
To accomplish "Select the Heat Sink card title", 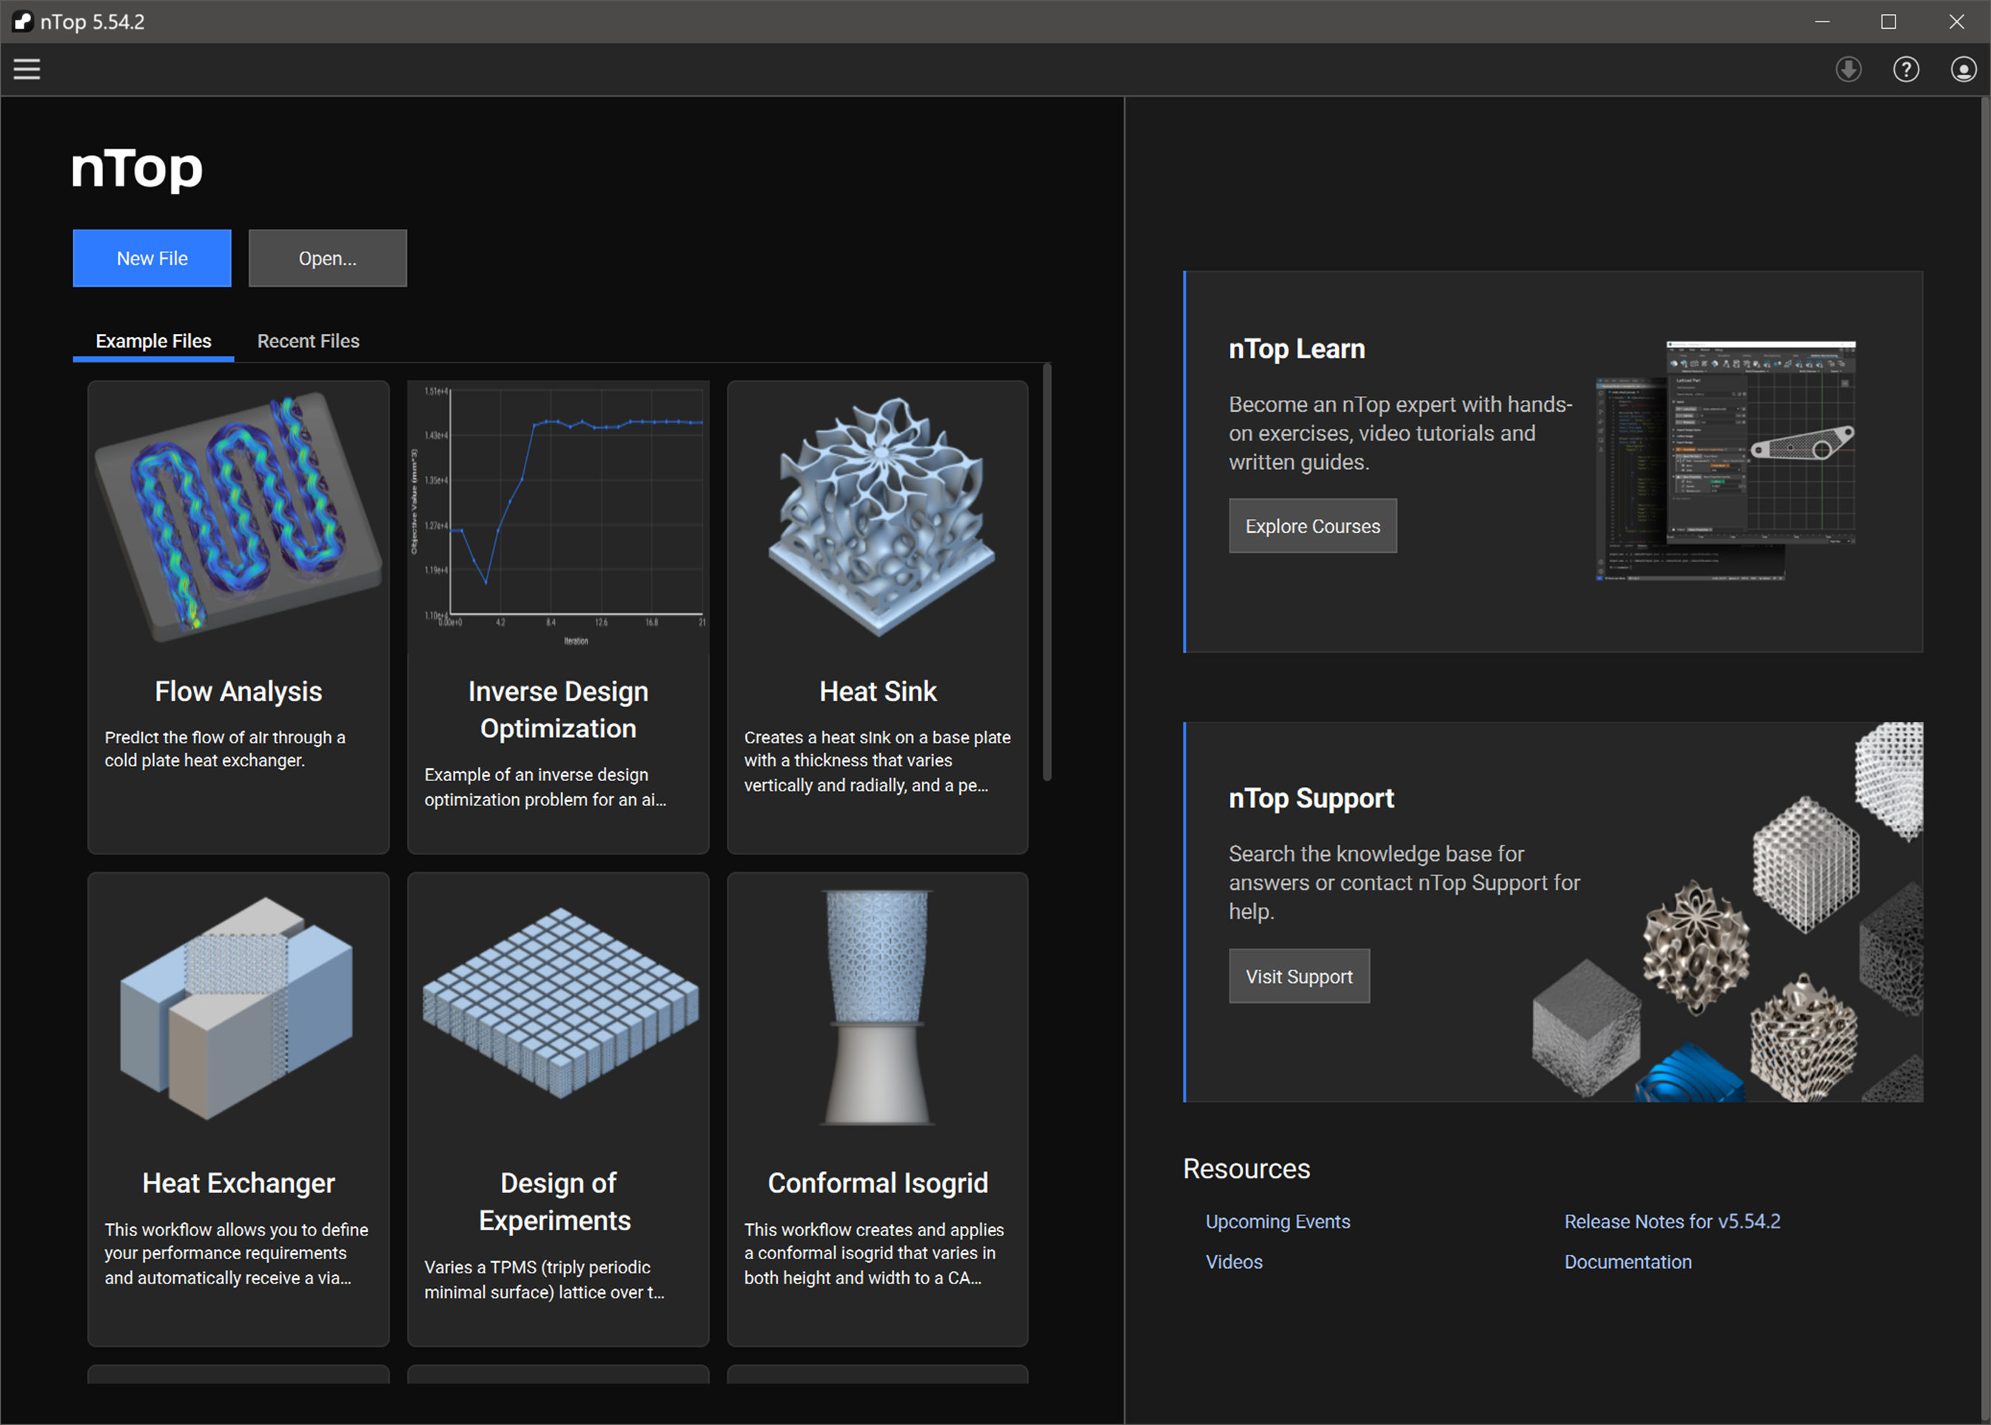I will click(x=878, y=691).
